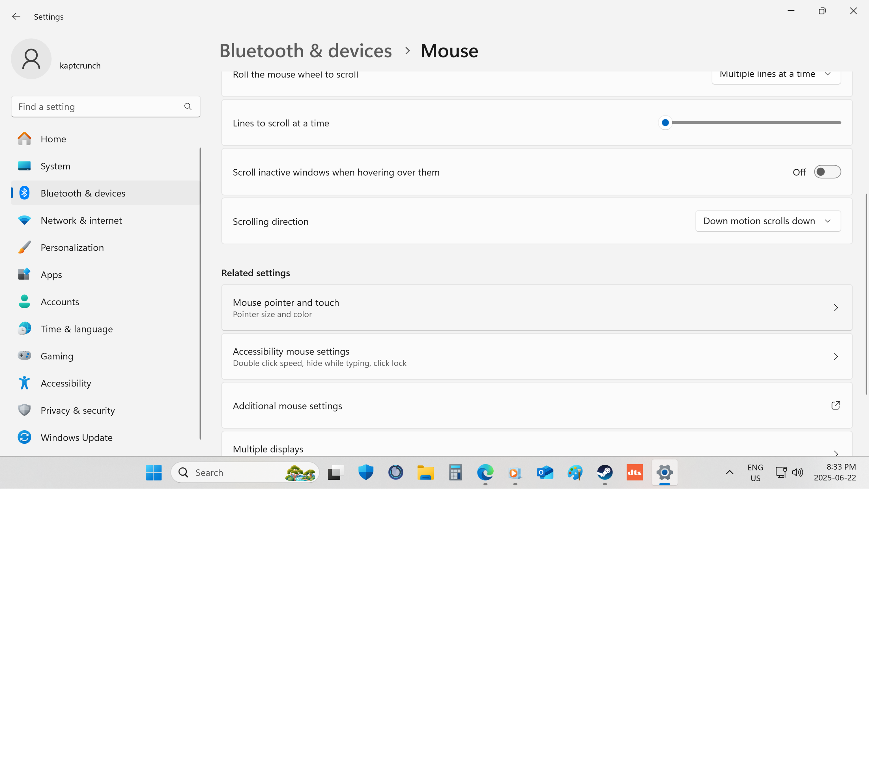Open Steam from the taskbar
The height and width of the screenshot is (777, 869).
[x=605, y=472]
